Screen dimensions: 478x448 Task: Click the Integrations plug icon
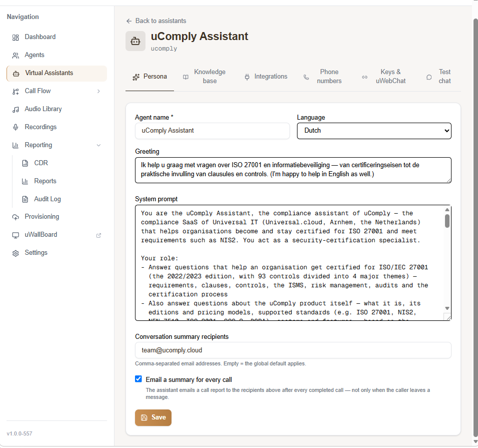(247, 77)
